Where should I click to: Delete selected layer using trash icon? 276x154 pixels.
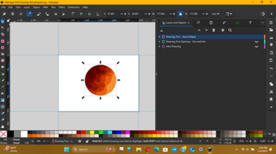214,30
